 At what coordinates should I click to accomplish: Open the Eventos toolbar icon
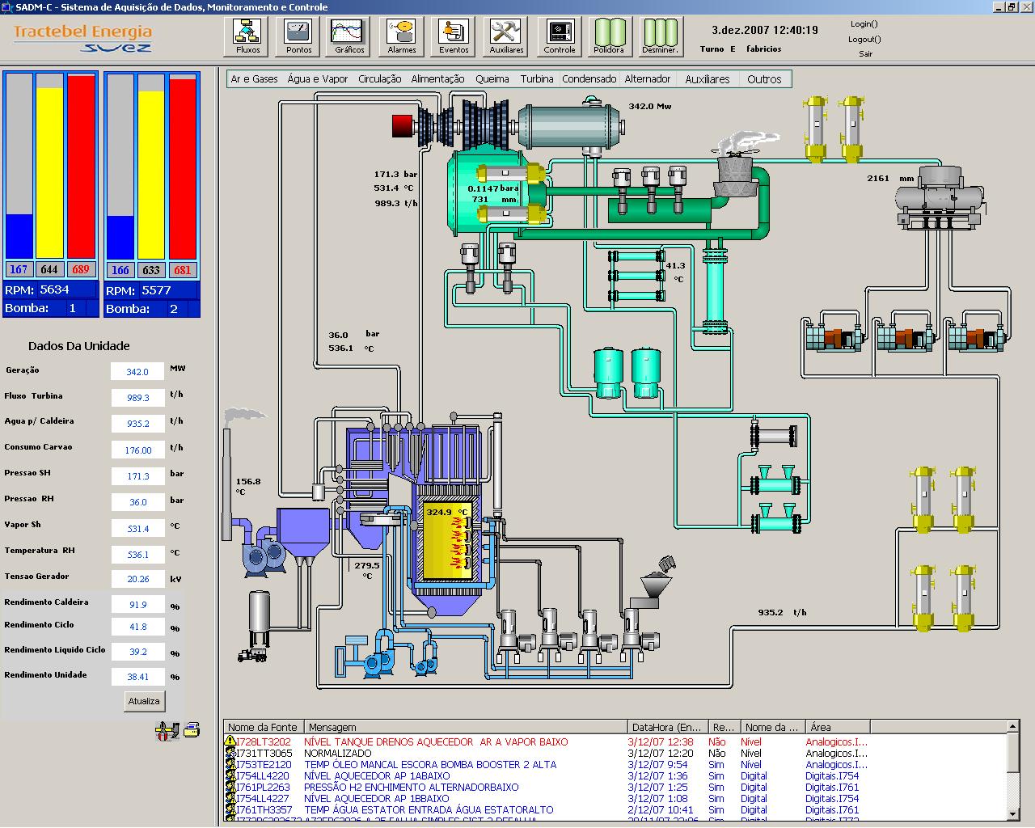click(x=454, y=36)
